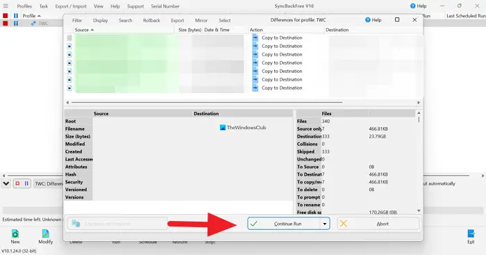Image resolution: width=486 pixels, height=255 pixels.
Task: Click right arrow of the file list scrollbar
Action: [x=419, y=102]
